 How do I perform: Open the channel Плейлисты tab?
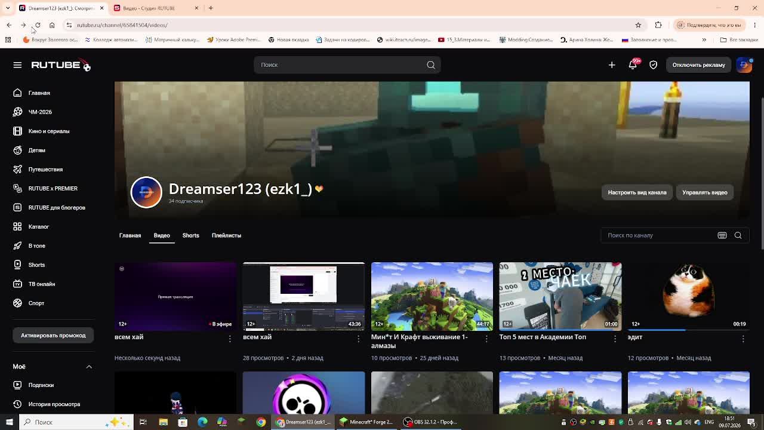226,235
